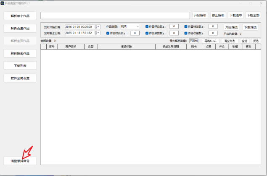Click the calendar icon in the start date field
The width and height of the screenshot is (267, 176).
[x=96, y=26]
